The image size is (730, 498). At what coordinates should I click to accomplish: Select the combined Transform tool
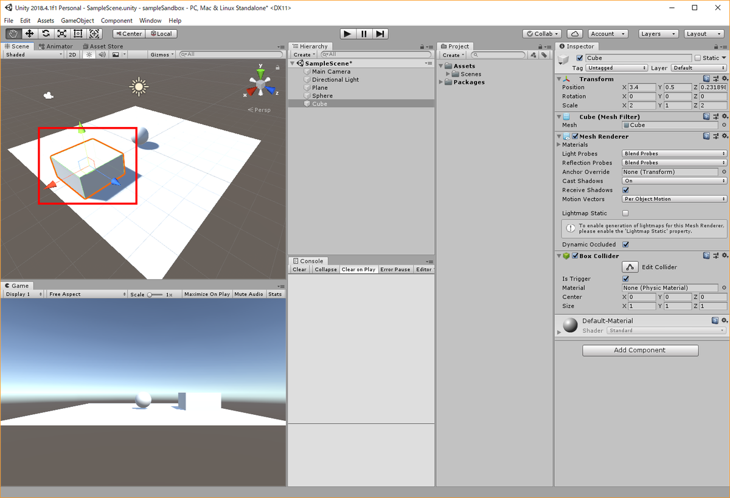94,34
